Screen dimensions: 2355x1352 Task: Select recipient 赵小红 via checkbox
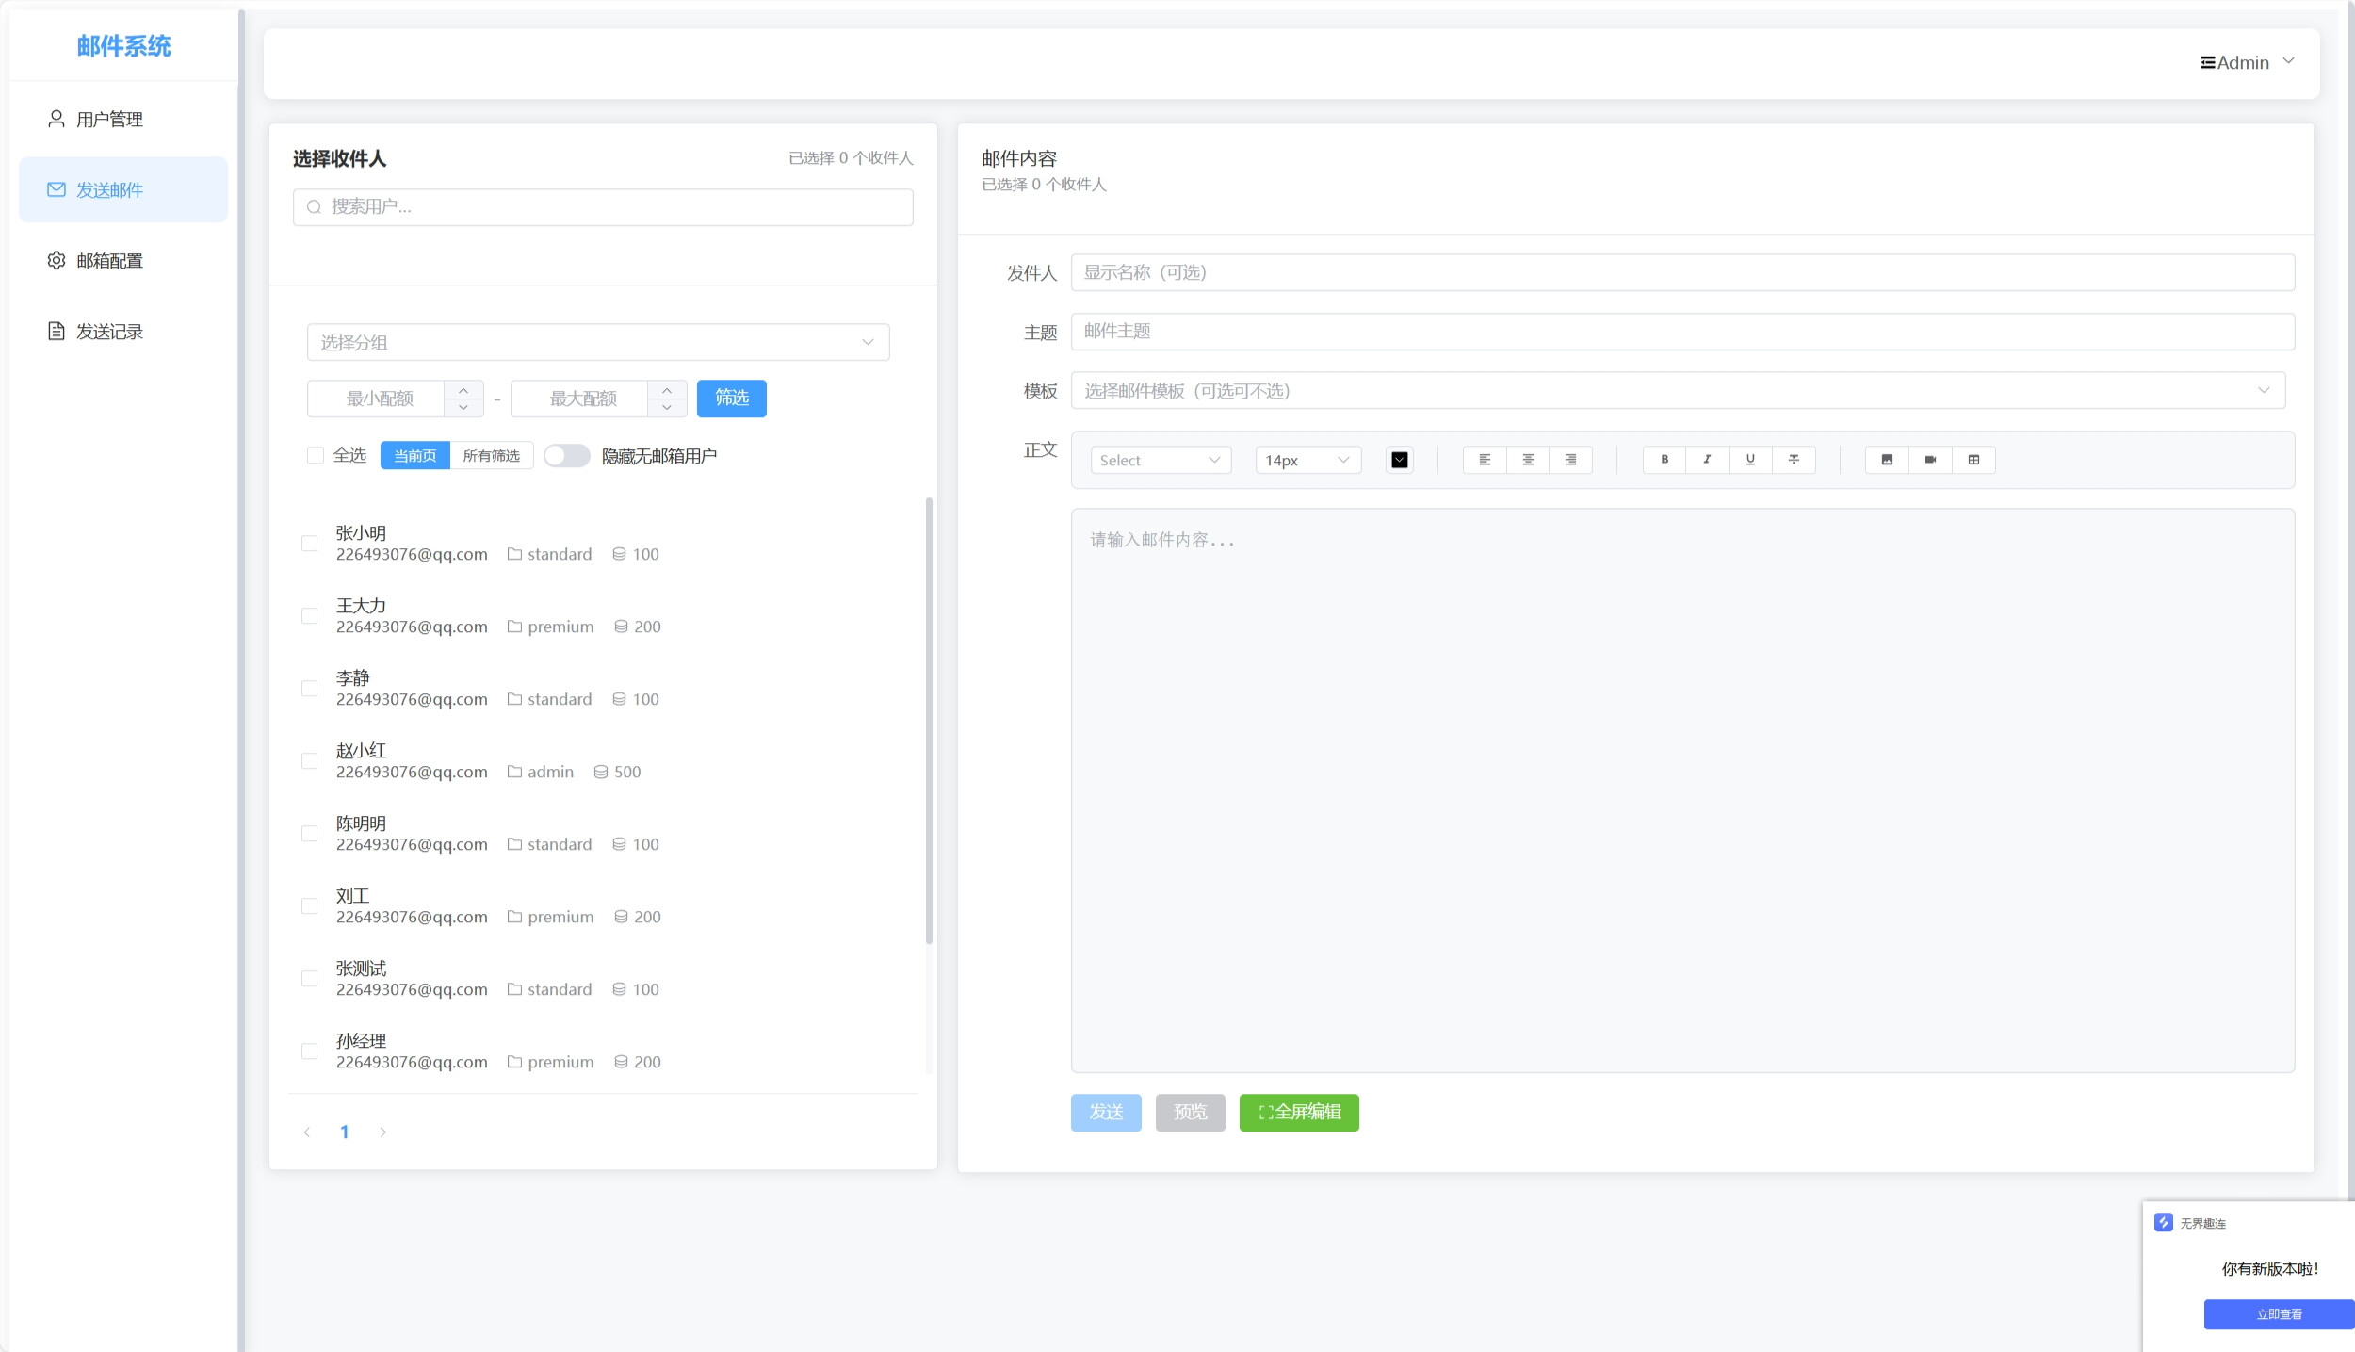tap(309, 760)
